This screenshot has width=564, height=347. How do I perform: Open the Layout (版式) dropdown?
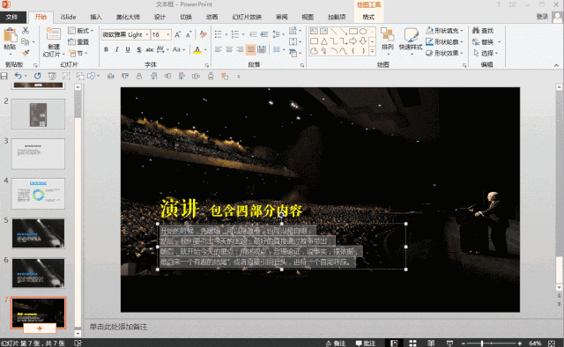[x=81, y=31]
